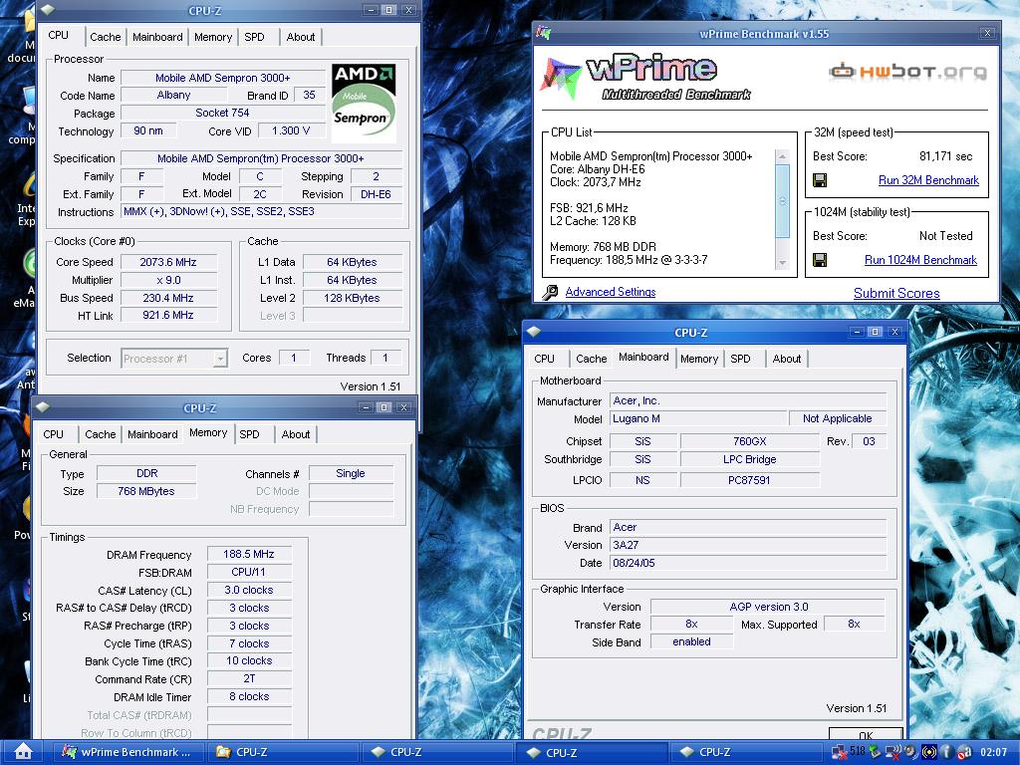Screen dimensions: 1020x765
Task: Click the Run 1024M Benchmark link
Action: click(x=920, y=260)
